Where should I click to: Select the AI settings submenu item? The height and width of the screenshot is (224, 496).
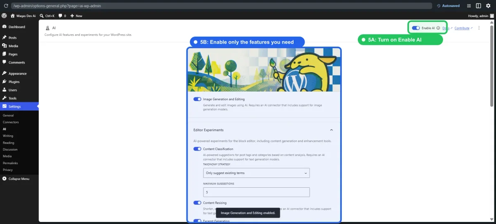[5, 129]
